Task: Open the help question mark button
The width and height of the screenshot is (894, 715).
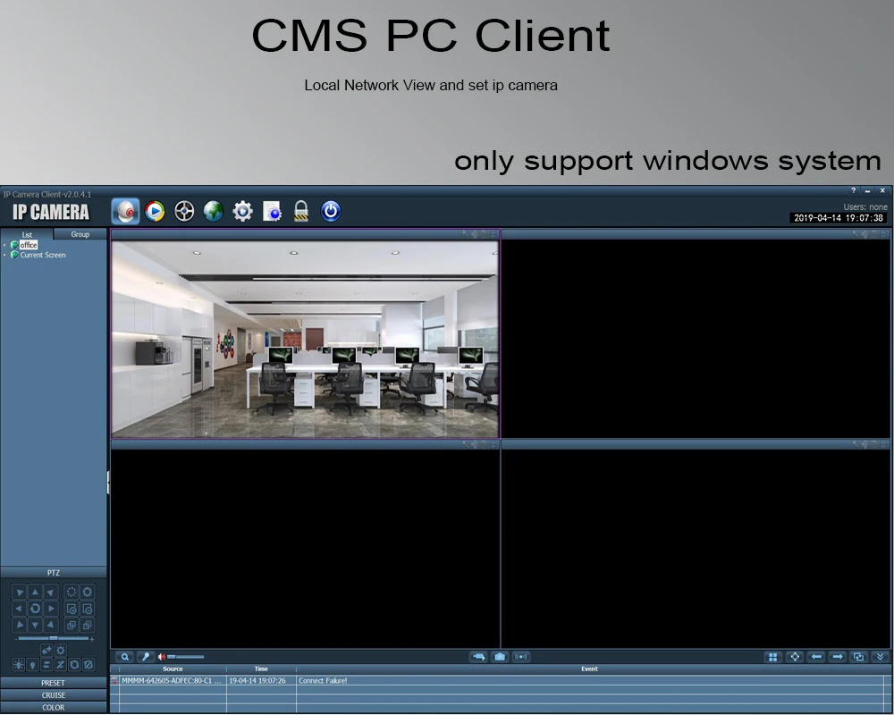Action: [854, 191]
